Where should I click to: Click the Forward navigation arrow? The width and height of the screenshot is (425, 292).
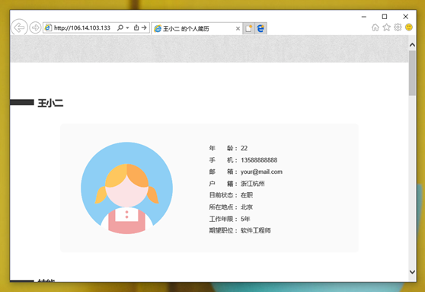[x=35, y=27]
